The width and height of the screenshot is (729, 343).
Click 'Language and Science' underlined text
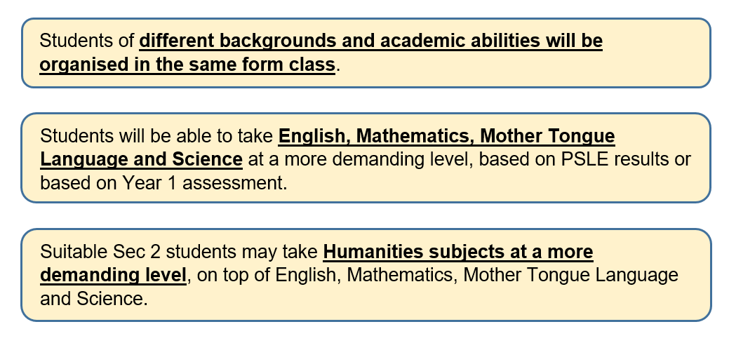coord(141,159)
